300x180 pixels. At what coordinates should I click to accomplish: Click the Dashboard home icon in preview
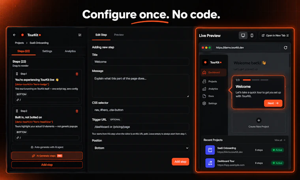[x=204, y=73]
